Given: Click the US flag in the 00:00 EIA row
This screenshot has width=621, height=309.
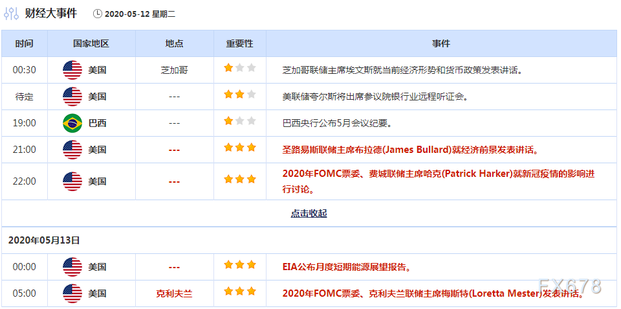Looking at the screenshot, I should click(72, 267).
